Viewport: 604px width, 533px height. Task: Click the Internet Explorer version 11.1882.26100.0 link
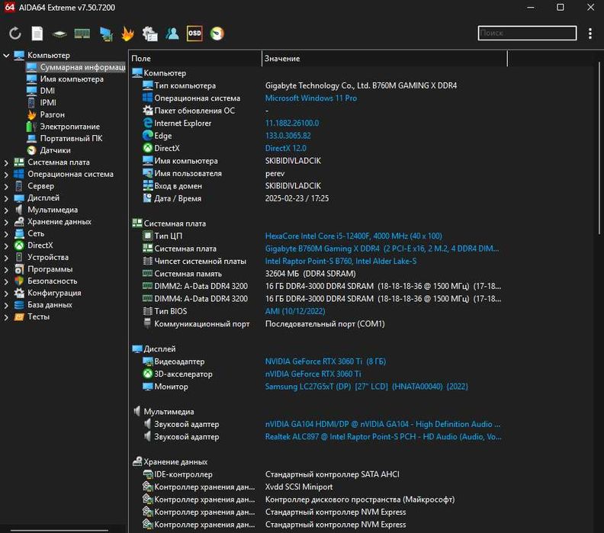pos(292,124)
